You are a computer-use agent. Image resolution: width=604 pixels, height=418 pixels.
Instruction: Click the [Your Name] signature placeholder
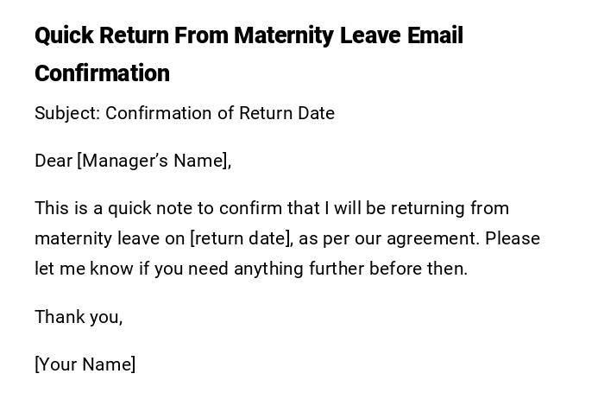[85, 364]
